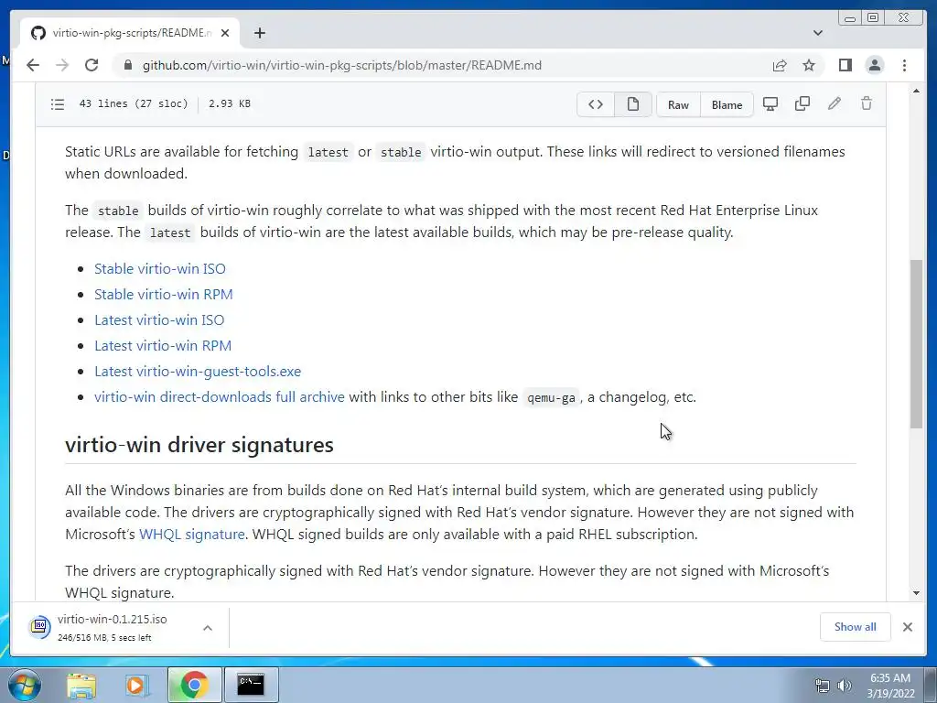Copy raw contents icon
Image resolution: width=937 pixels, height=703 pixels.
(802, 104)
